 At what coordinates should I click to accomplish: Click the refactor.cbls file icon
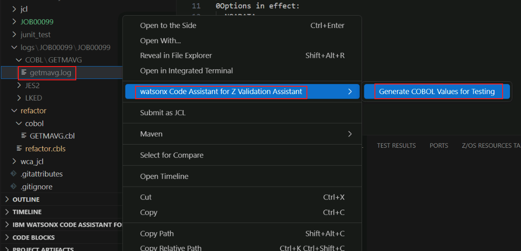pyautogui.click(x=19, y=148)
